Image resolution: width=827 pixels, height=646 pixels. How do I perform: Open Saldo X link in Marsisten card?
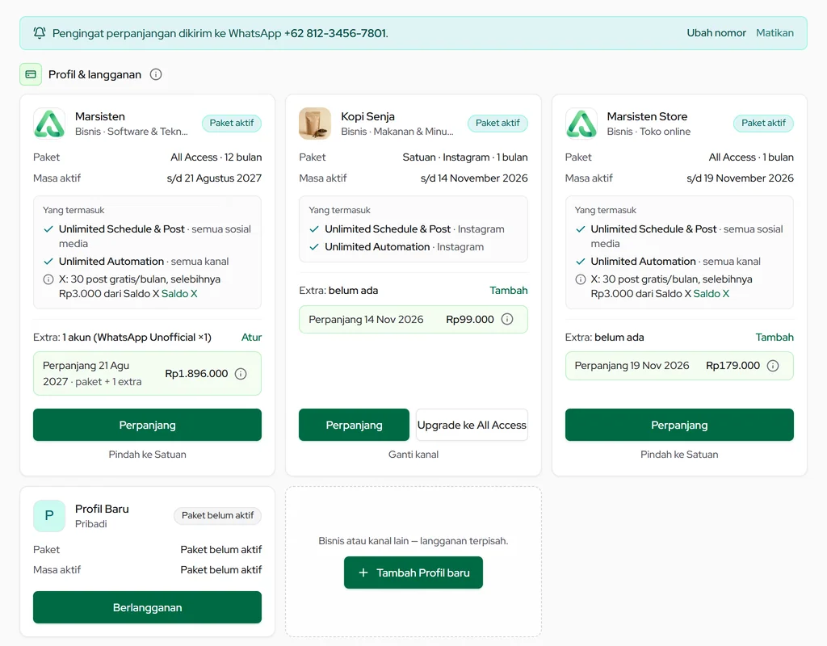(x=179, y=294)
